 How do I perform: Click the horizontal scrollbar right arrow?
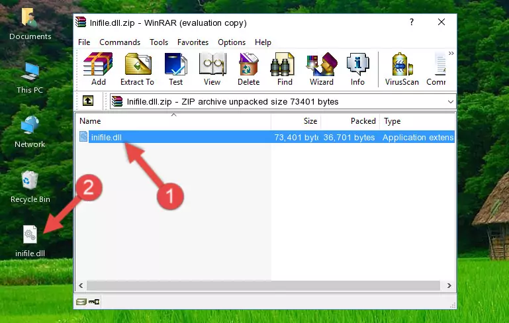pos(449,286)
